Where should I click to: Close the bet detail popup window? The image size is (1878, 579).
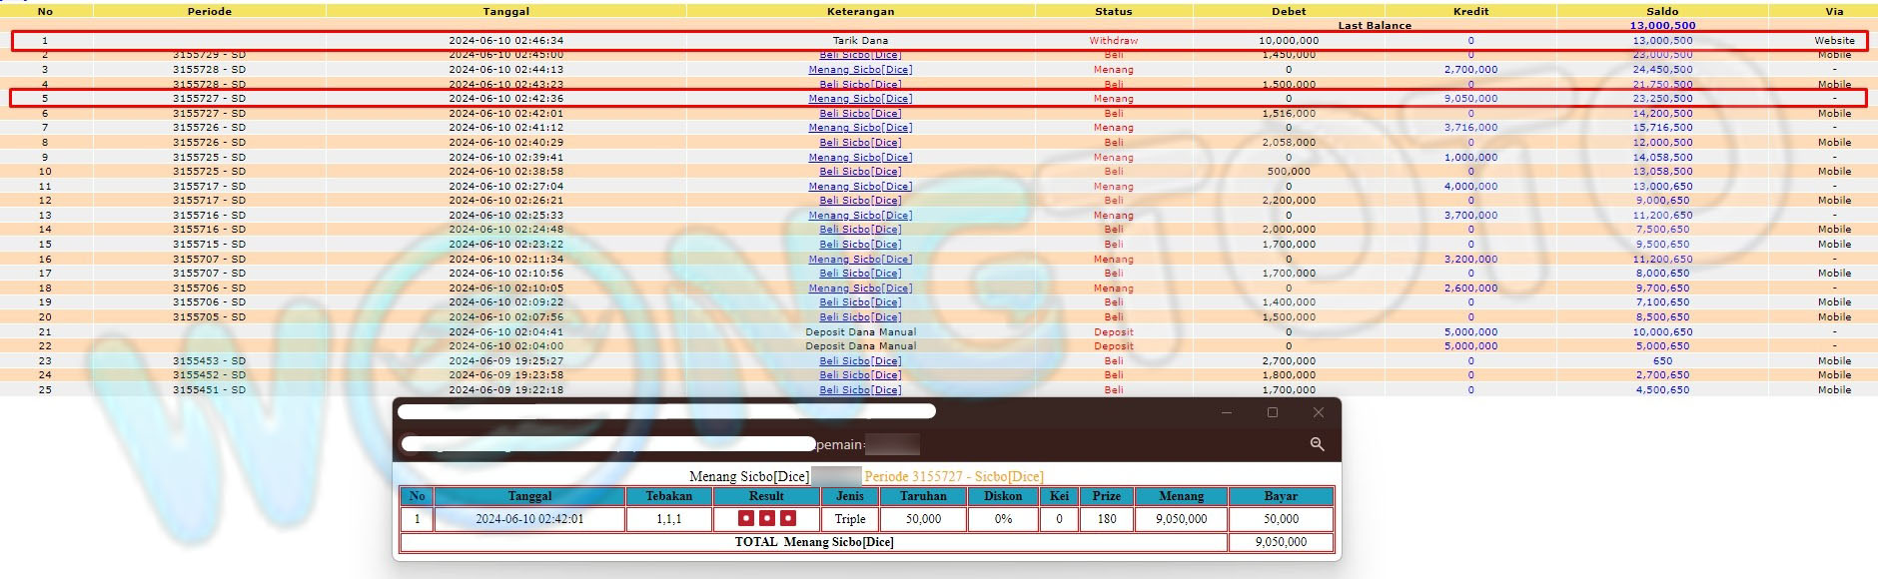tap(1318, 412)
